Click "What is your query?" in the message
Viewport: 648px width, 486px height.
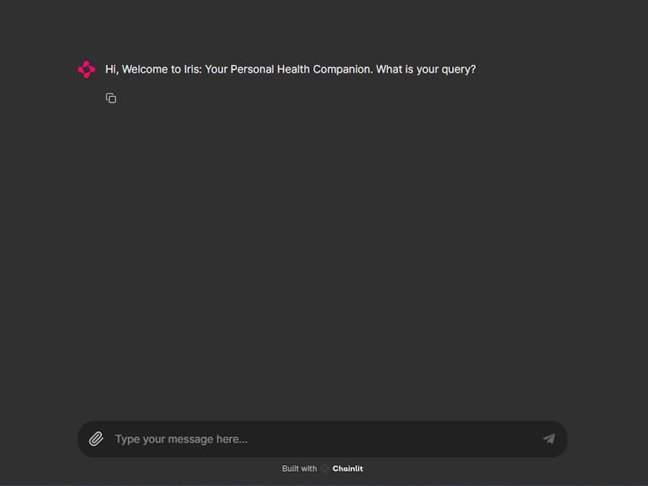tap(426, 69)
